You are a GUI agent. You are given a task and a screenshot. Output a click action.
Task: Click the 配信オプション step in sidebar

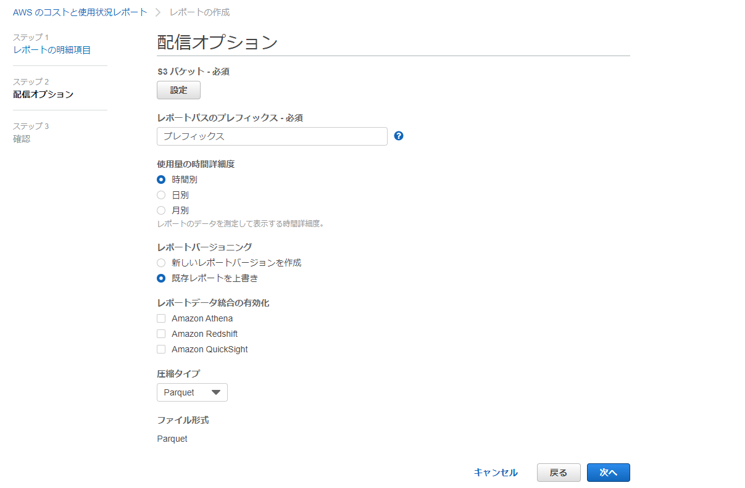pyautogui.click(x=43, y=94)
